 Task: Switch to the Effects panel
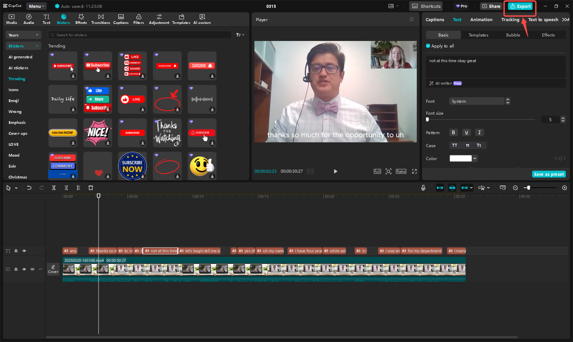[x=81, y=19]
